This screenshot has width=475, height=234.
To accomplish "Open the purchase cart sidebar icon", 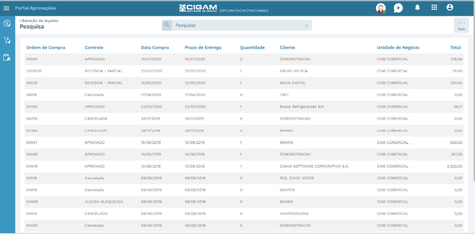I will pyautogui.click(x=7, y=40).
